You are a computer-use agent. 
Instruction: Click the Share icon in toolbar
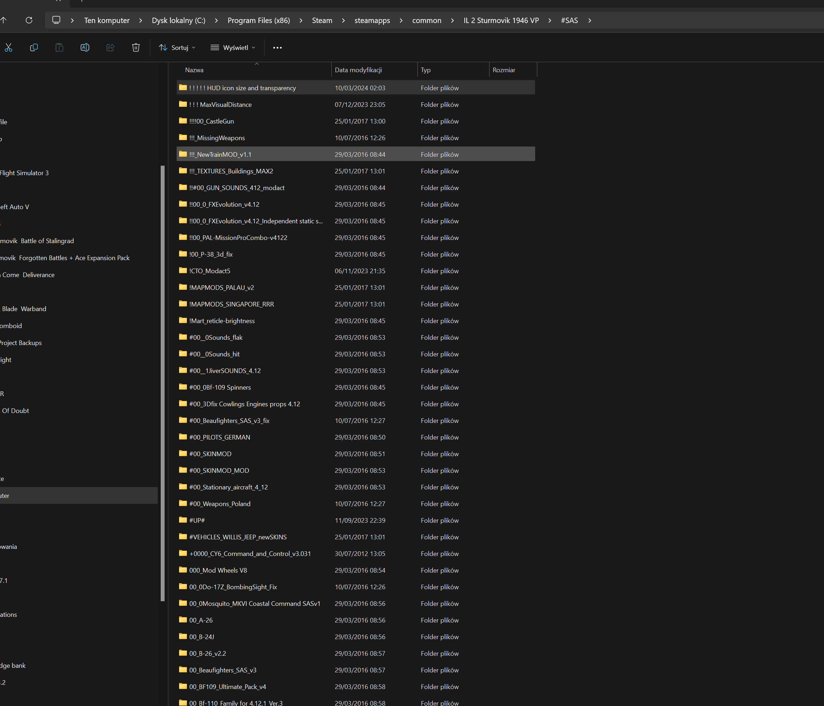(x=110, y=48)
